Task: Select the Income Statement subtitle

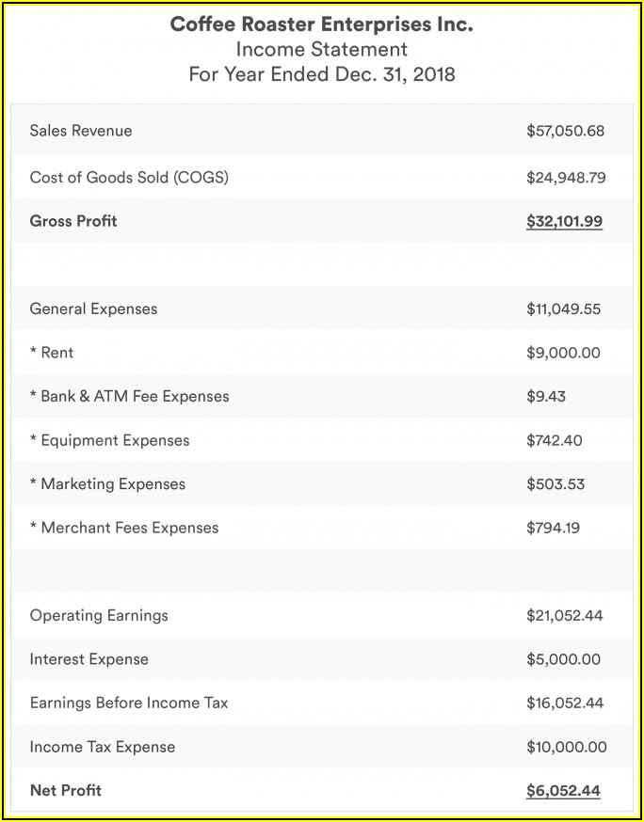Action: point(321,50)
